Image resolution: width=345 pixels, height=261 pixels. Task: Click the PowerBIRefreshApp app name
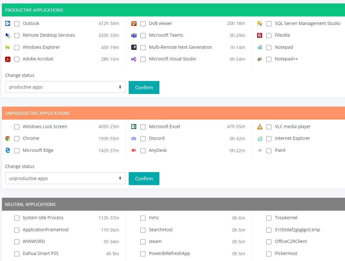(x=169, y=253)
